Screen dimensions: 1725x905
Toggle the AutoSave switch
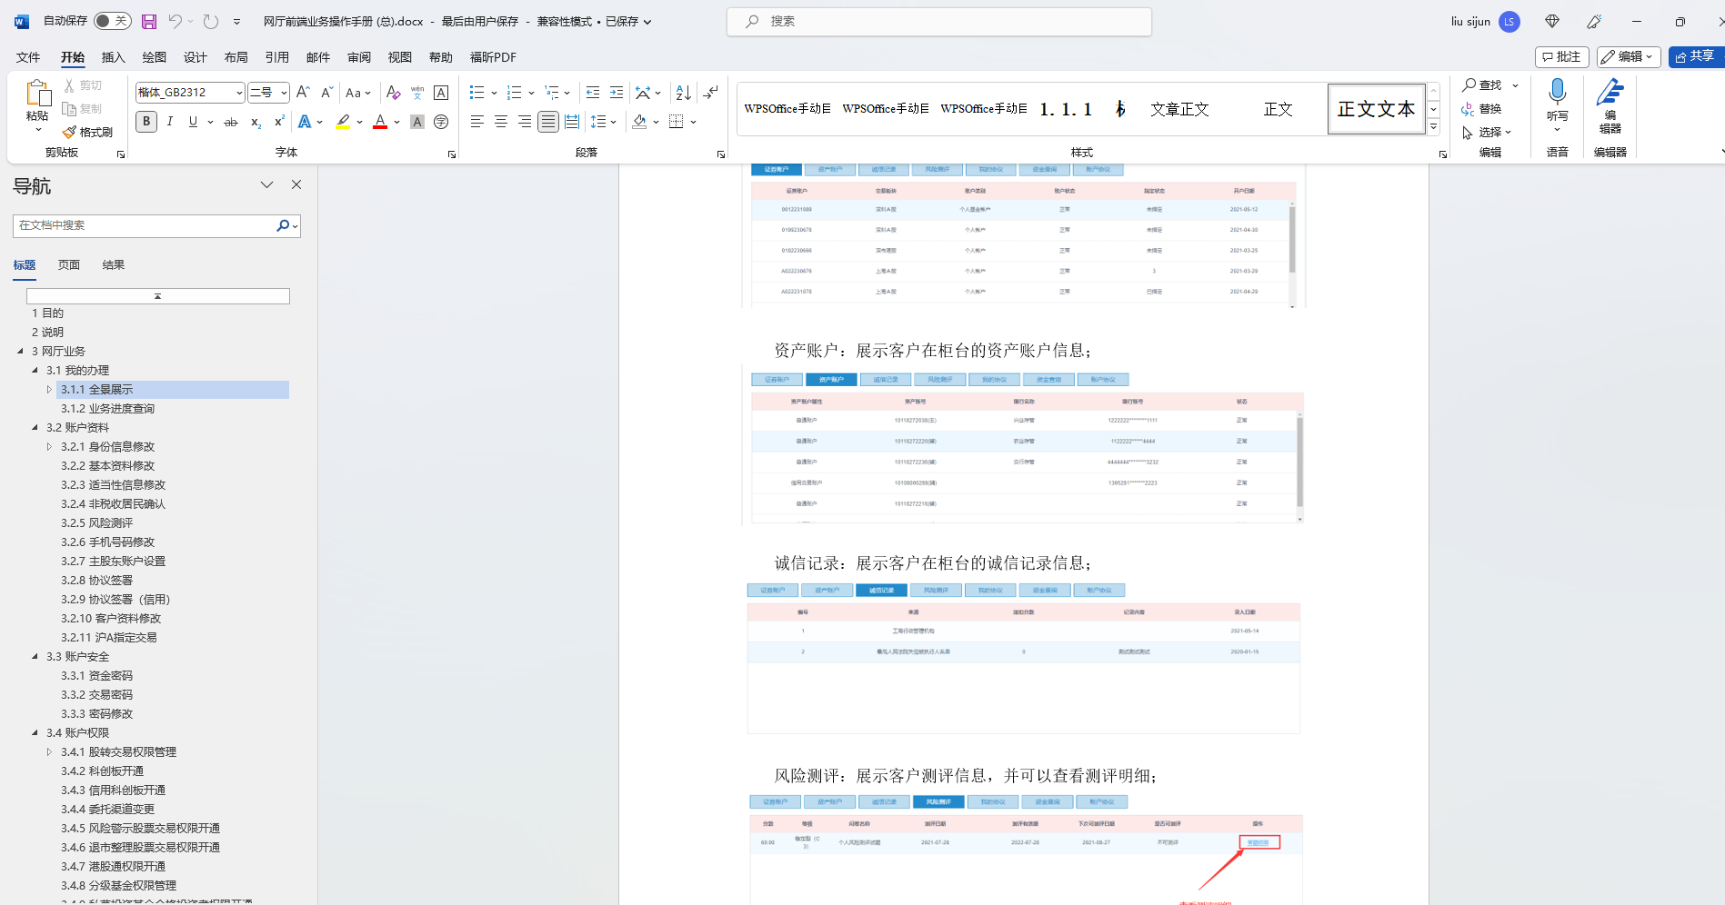112,21
